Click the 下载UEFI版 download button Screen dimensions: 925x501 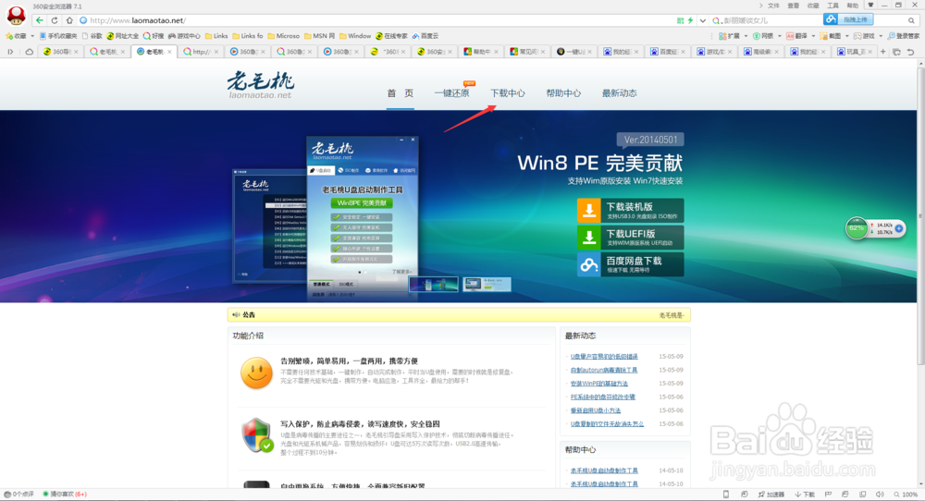coord(630,238)
